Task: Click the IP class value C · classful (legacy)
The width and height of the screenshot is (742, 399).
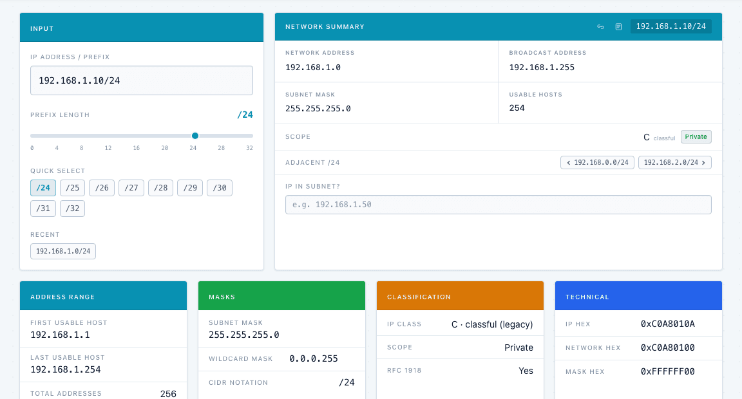Action: click(x=492, y=324)
